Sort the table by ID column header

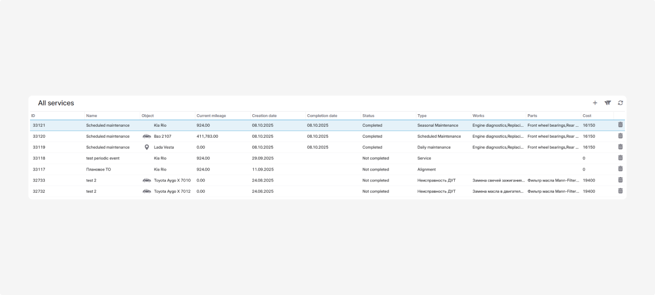tap(33, 116)
